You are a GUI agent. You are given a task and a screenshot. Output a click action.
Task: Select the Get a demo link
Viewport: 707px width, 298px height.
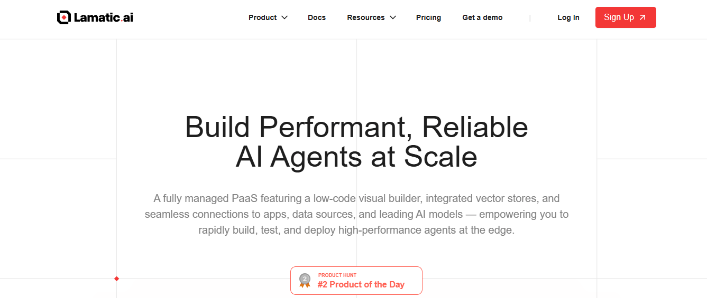coord(482,17)
